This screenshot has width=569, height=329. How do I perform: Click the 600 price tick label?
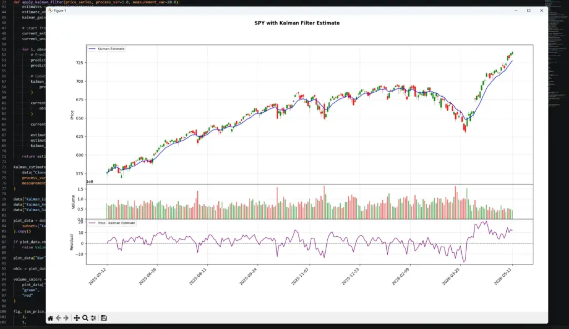79,155
